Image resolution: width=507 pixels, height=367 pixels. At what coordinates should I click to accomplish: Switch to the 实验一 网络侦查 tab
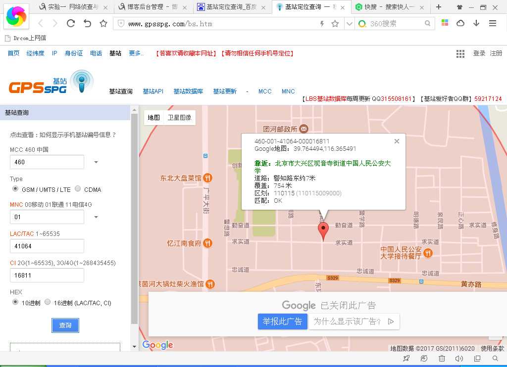click(x=73, y=7)
